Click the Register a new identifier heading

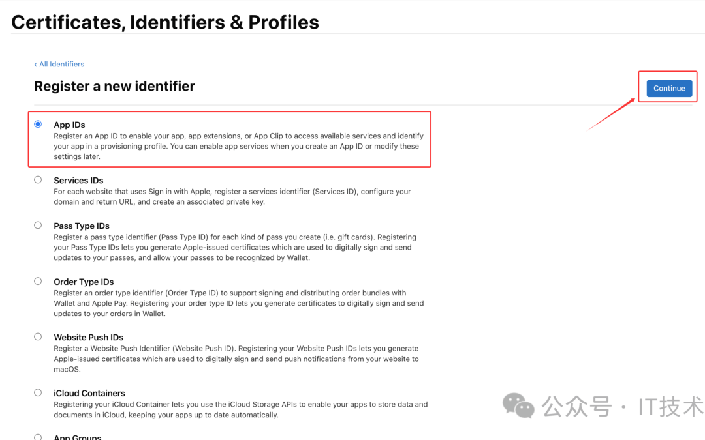pyautogui.click(x=114, y=86)
